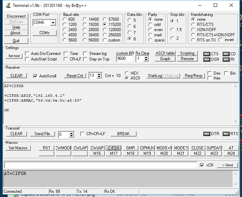Viewport: 242px width, 197px height.
Task: Toggle the DTR line LED
Action: click(x=207, y=134)
